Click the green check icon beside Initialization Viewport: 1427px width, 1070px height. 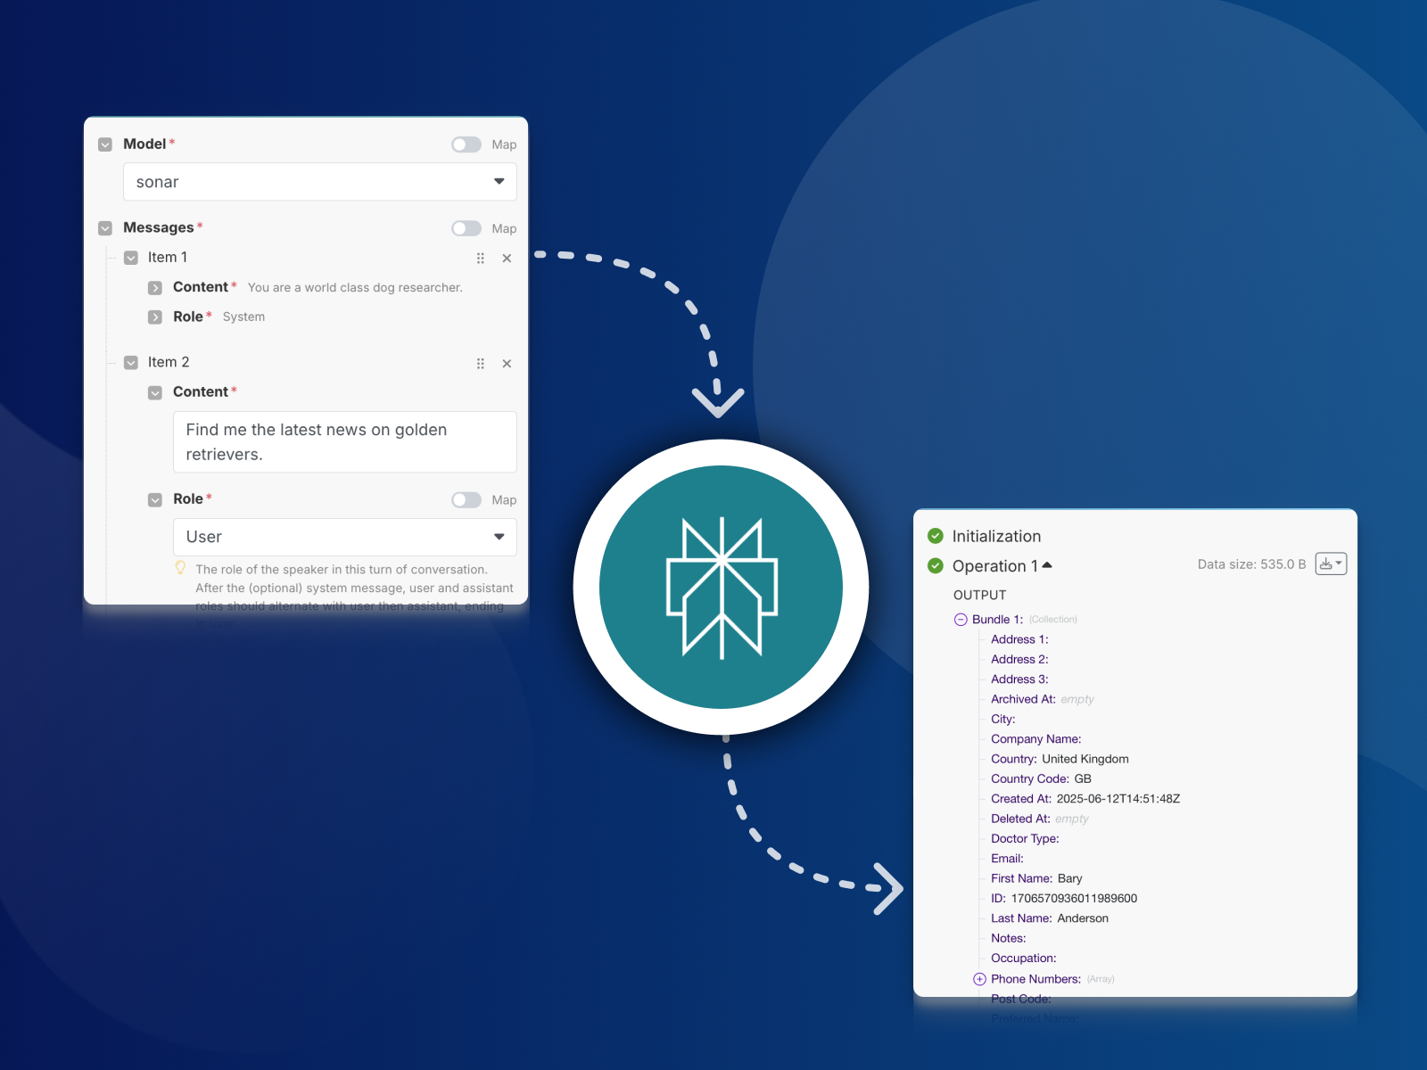click(936, 536)
